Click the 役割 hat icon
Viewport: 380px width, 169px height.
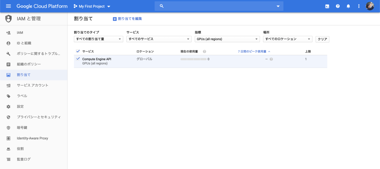[9, 149]
